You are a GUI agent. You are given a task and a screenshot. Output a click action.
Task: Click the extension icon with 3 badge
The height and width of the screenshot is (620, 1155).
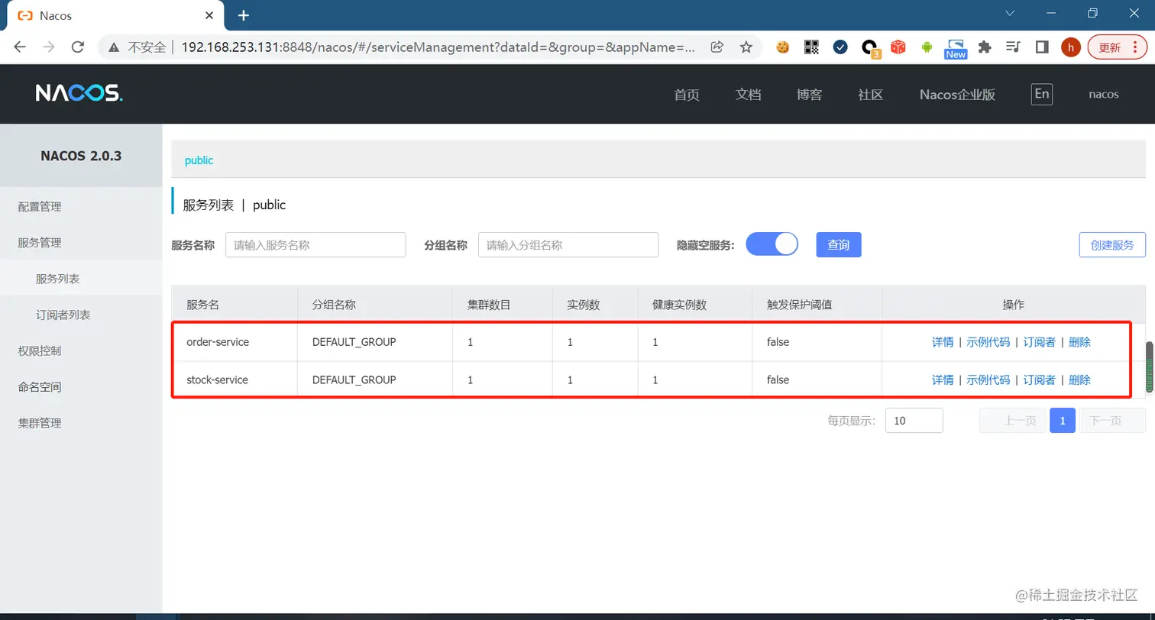point(870,49)
